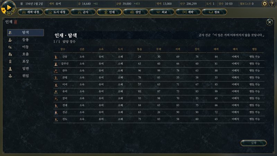Click the gold amount 14,640 in top bar
Image resolution: width=277 pixels, height=156 pixels.
tap(86, 4)
